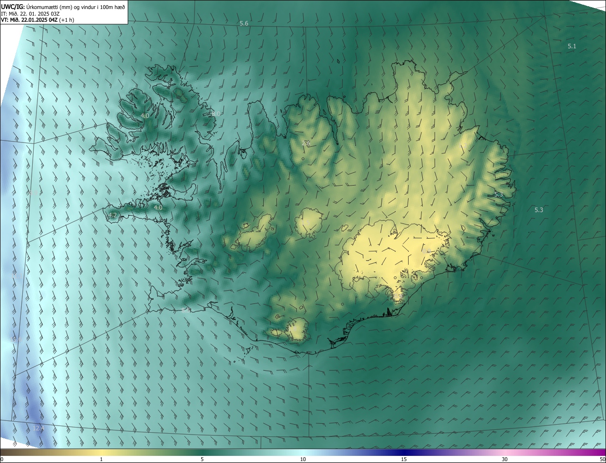Click the 2.6 value label

pos(306,143)
